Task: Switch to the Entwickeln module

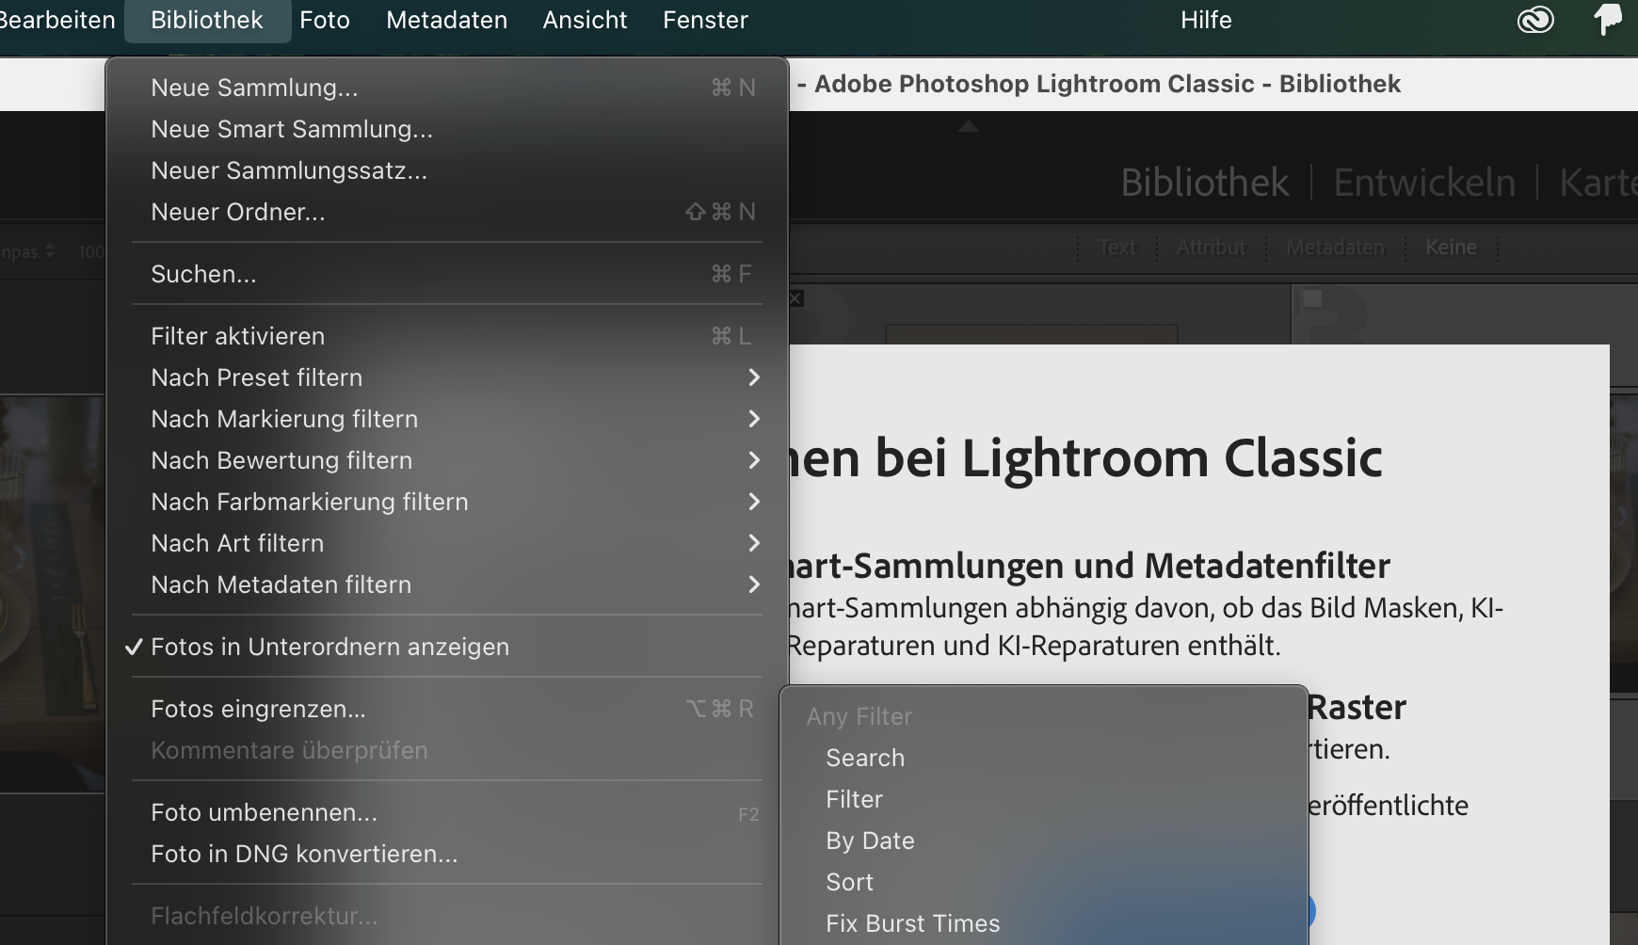Action: tap(1423, 182)
